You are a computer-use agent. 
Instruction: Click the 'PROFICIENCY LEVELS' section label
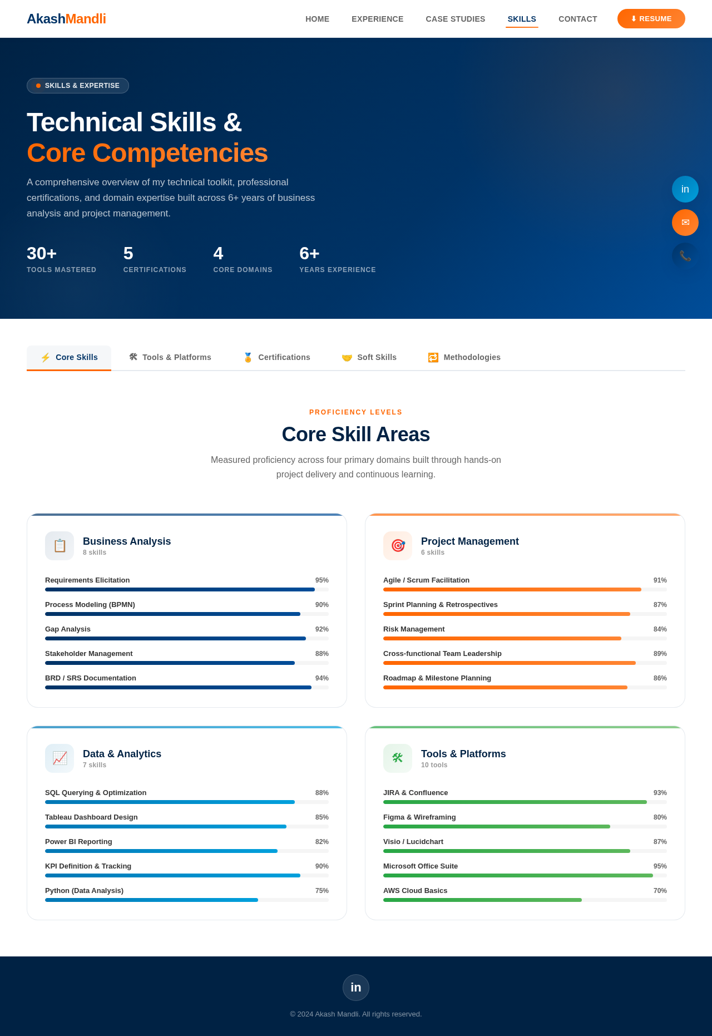[x=356, y=412]
